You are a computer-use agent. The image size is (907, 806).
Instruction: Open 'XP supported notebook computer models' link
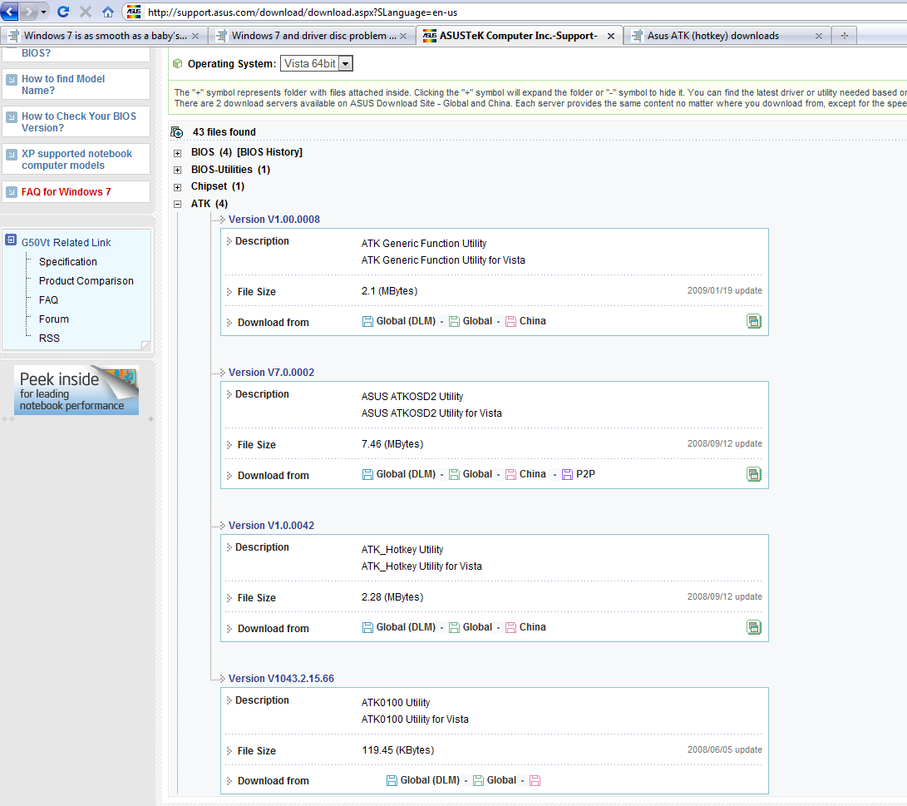pos(76,160)
